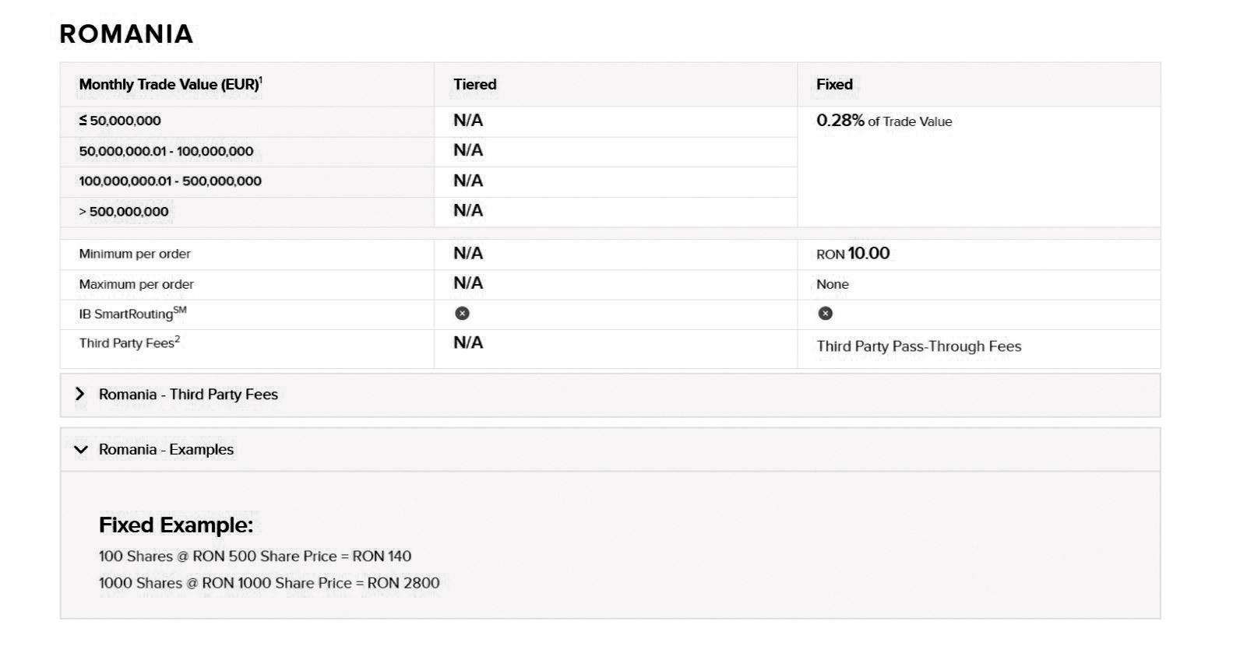The image size is (1247, 653).
Task: Select the Fixed column header
Action: [834, 84]
